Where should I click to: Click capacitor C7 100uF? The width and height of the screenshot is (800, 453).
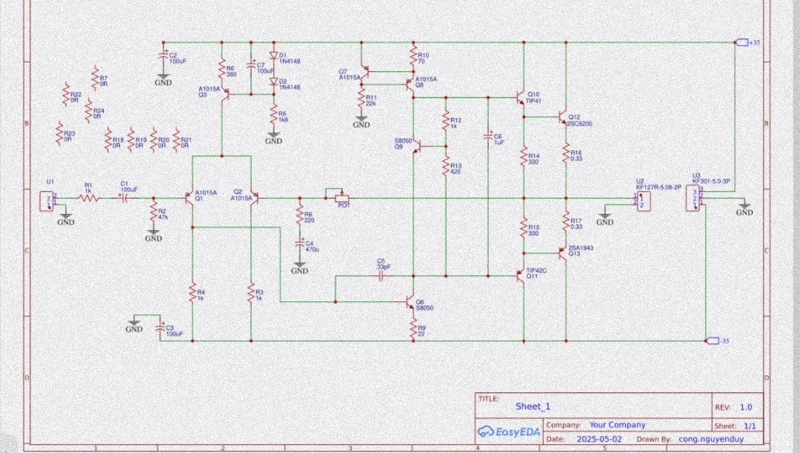click(251, 64)
